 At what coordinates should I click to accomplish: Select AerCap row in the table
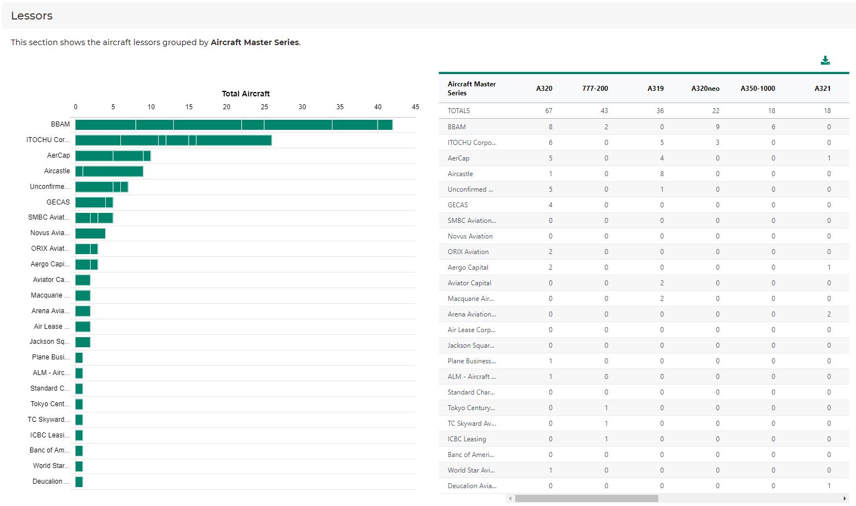[644, 158]
